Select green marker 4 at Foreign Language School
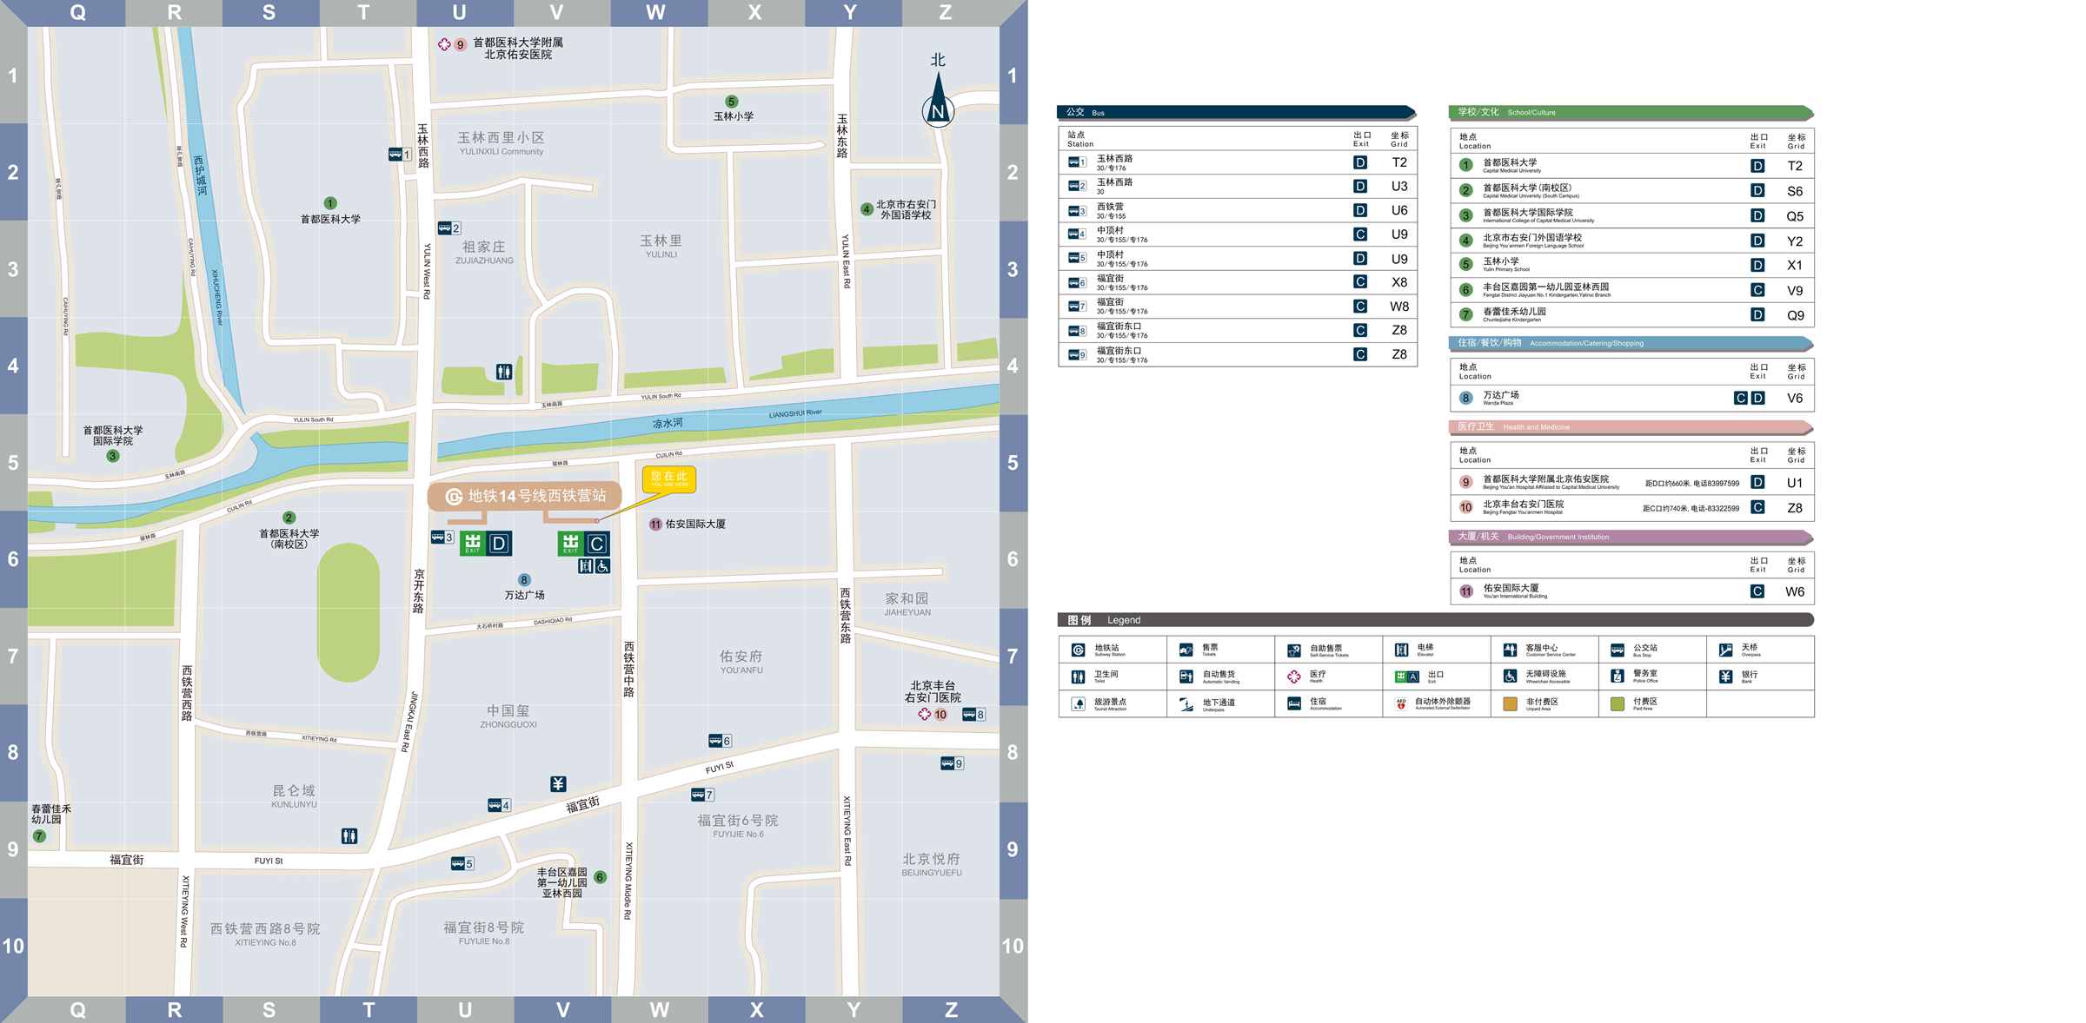The image size is (2086, 1023). coord(867,209)
